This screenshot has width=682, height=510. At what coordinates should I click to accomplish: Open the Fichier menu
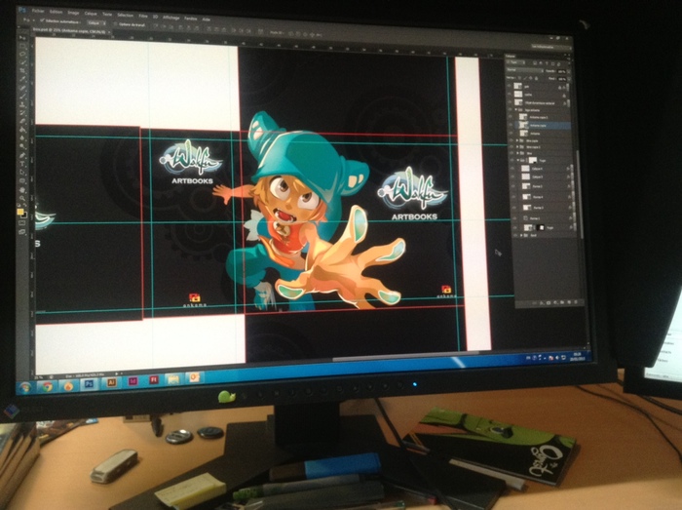(38, 11)
